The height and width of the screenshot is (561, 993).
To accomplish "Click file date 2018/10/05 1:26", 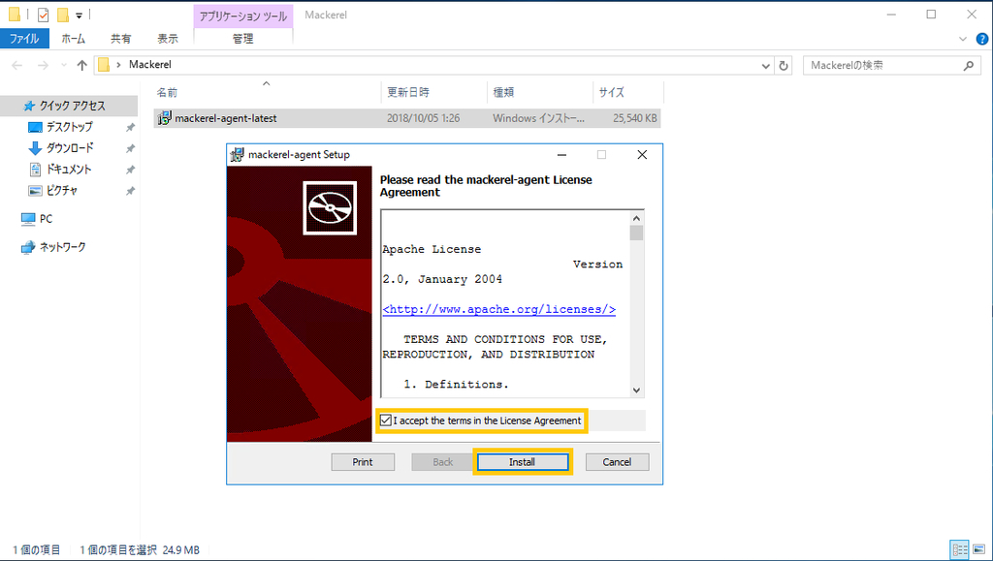I will coord(423,118).
